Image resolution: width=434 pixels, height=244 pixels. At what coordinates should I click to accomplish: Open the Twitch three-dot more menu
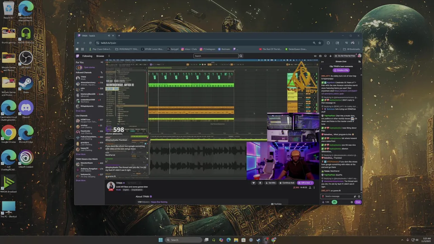[x=109, y=56]
